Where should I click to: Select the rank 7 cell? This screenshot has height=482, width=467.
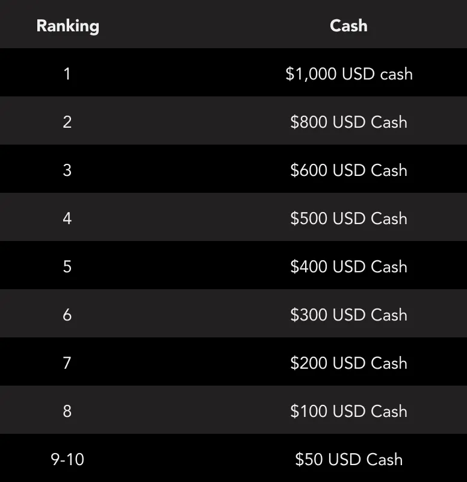pos(67,363)
